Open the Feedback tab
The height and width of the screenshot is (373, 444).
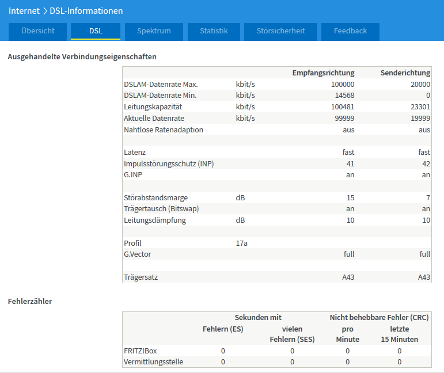(x=350, y=31)
